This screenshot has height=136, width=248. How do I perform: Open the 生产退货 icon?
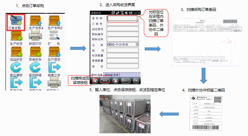click(x=55, y=52)
